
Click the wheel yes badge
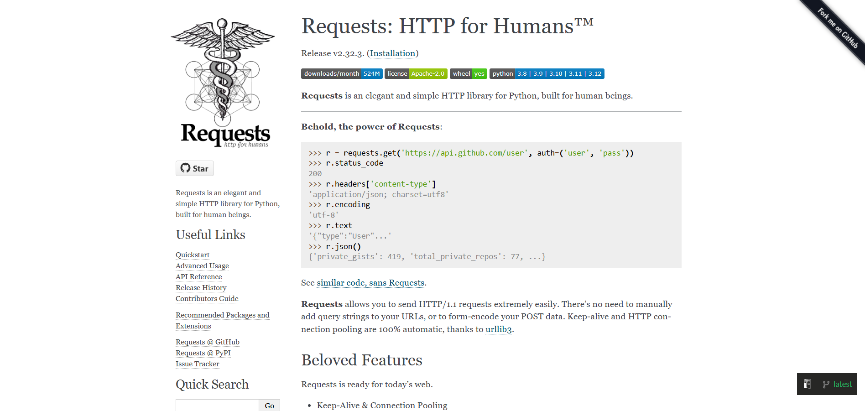[x=468, y=73]
